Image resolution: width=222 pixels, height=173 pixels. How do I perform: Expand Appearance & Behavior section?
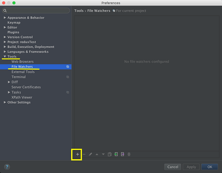[5, 18]
